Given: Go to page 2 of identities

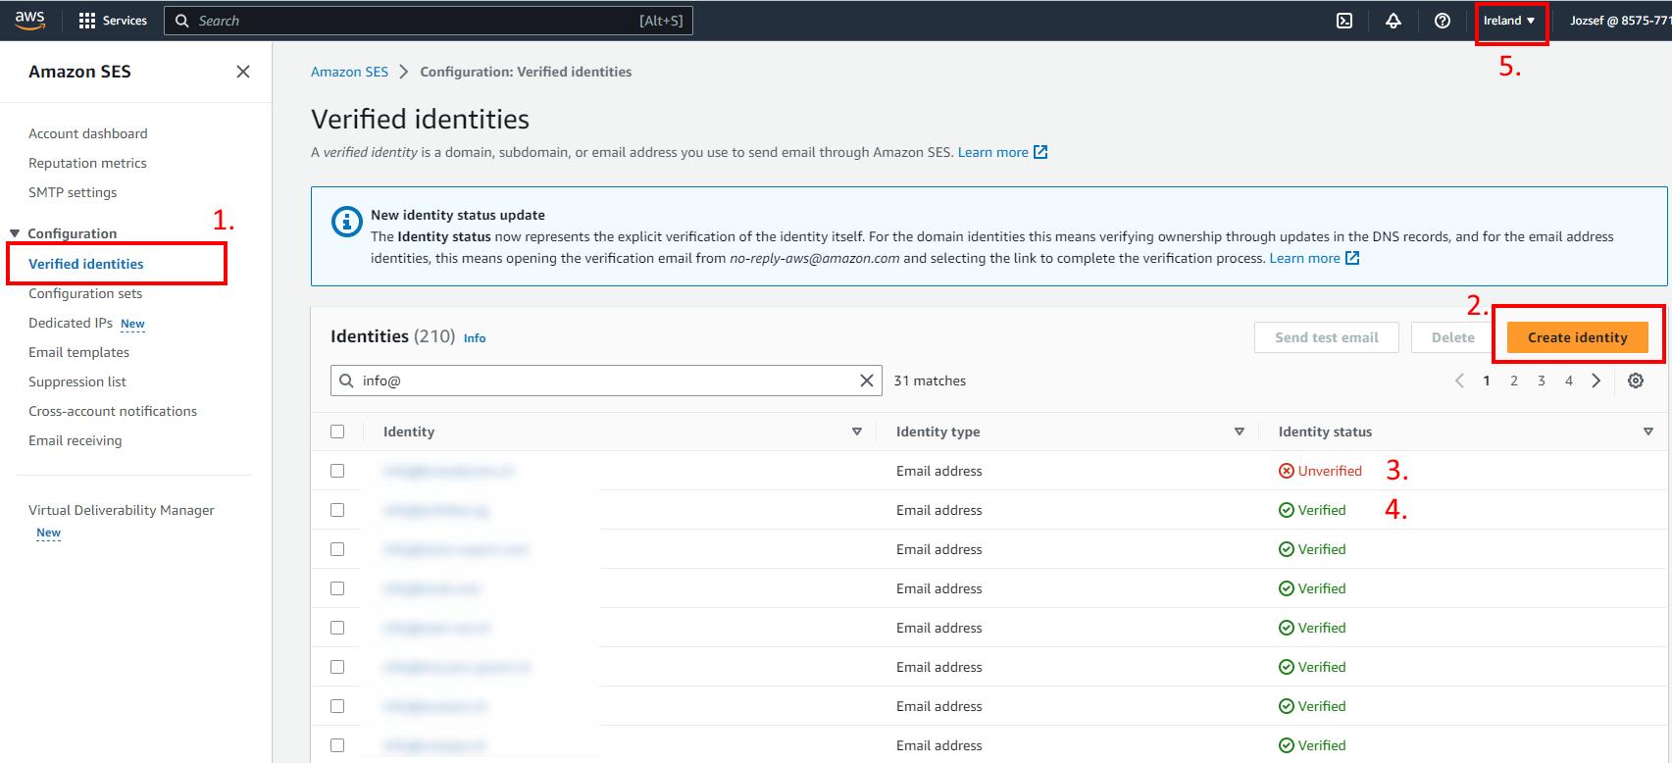Looking at the screenshot, I should [1514, 381].
